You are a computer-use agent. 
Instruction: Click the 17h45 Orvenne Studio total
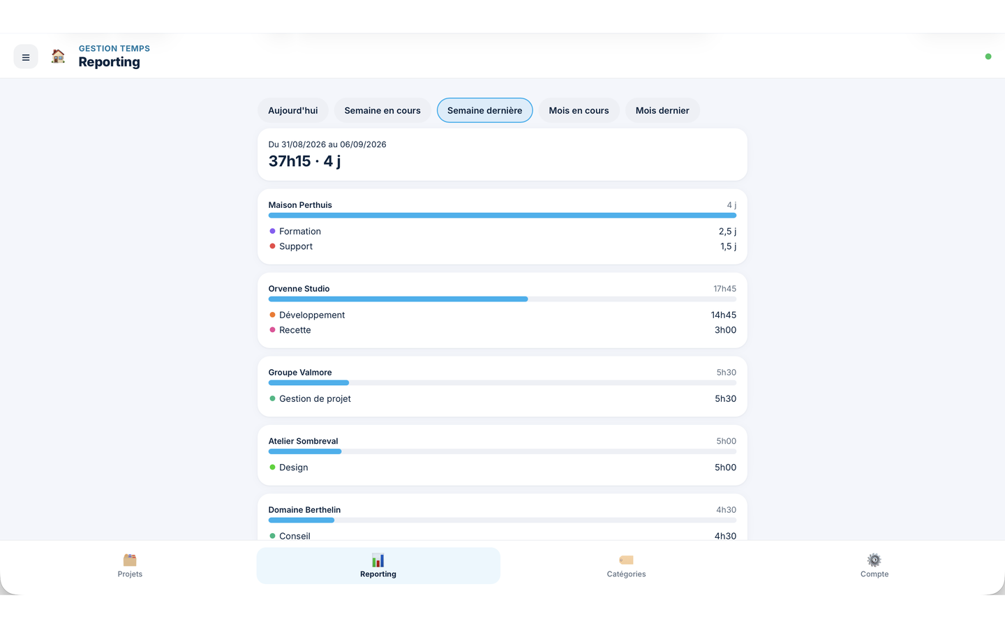[x=724, y=289]
